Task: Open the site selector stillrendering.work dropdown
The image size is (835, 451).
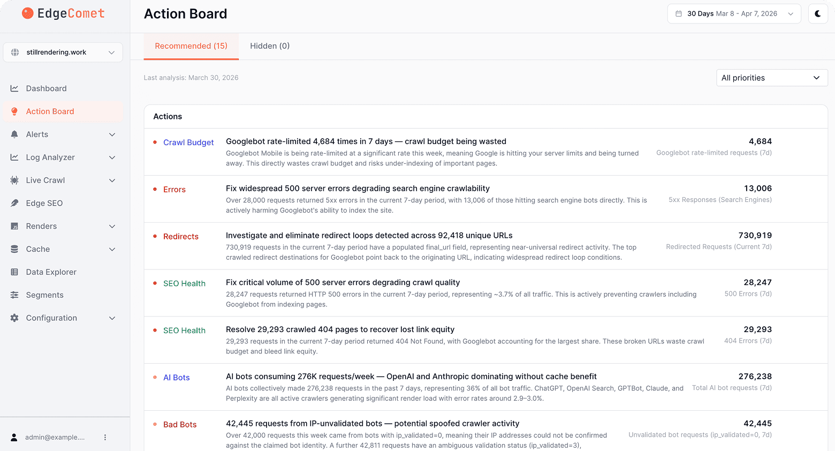Action: click(63, 52)
